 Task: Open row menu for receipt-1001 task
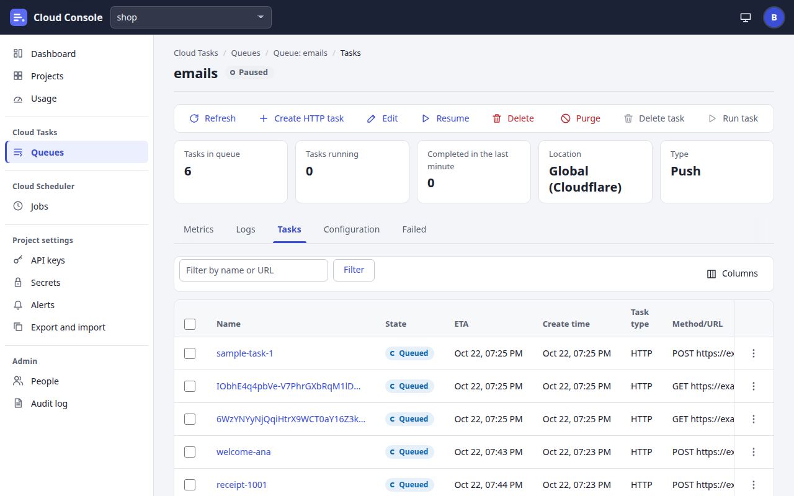[x=754, y=485]
